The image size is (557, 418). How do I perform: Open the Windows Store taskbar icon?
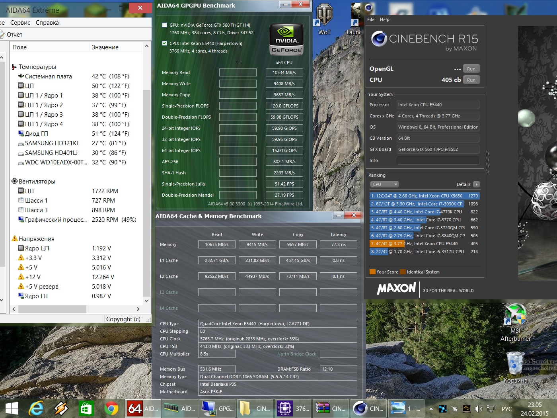pos(86,408)
